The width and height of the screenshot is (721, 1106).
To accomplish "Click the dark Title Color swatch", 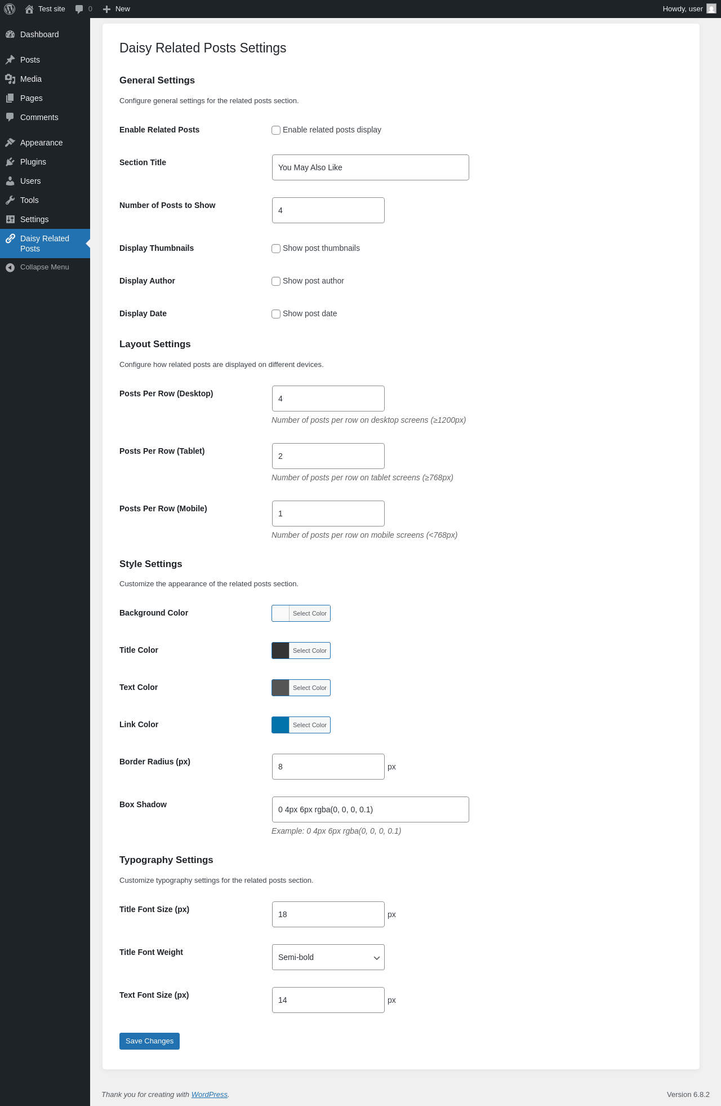I will point(281,651).
